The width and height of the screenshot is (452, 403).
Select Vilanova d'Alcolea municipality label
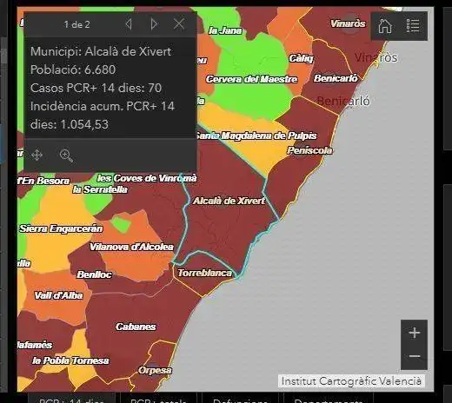pos(131,247)
